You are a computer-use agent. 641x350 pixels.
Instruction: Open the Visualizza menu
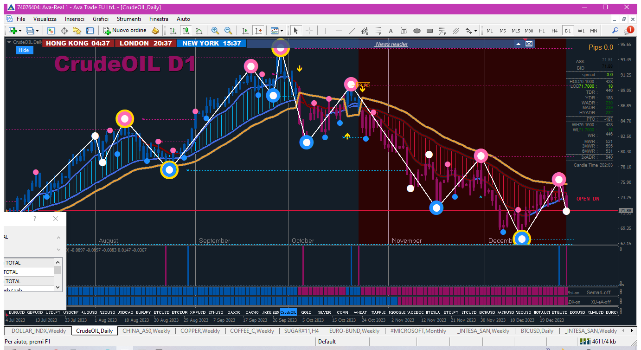(x=45, y=19)
